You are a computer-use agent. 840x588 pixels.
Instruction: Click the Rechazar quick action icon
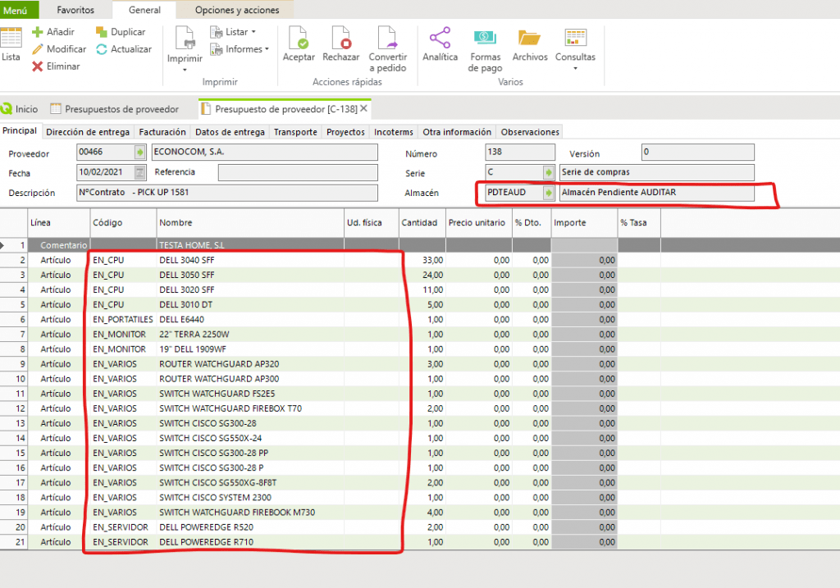(x=340, y=38)
